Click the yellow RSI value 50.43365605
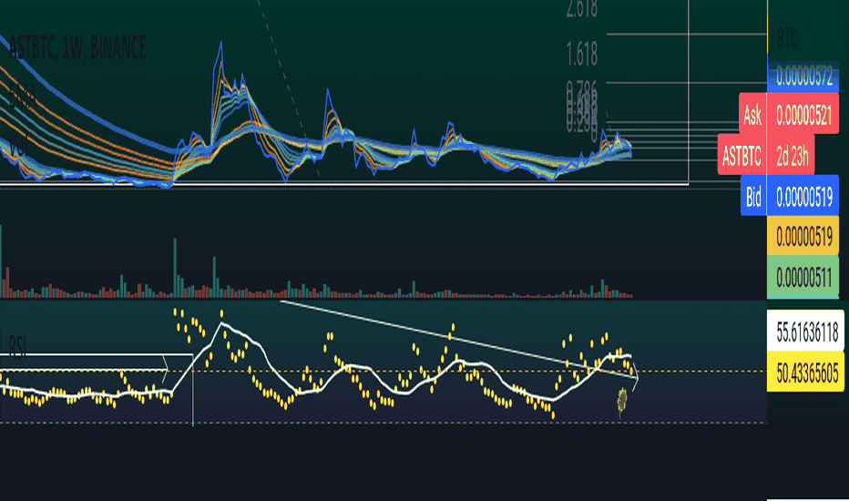 click(x=807, y=372)
